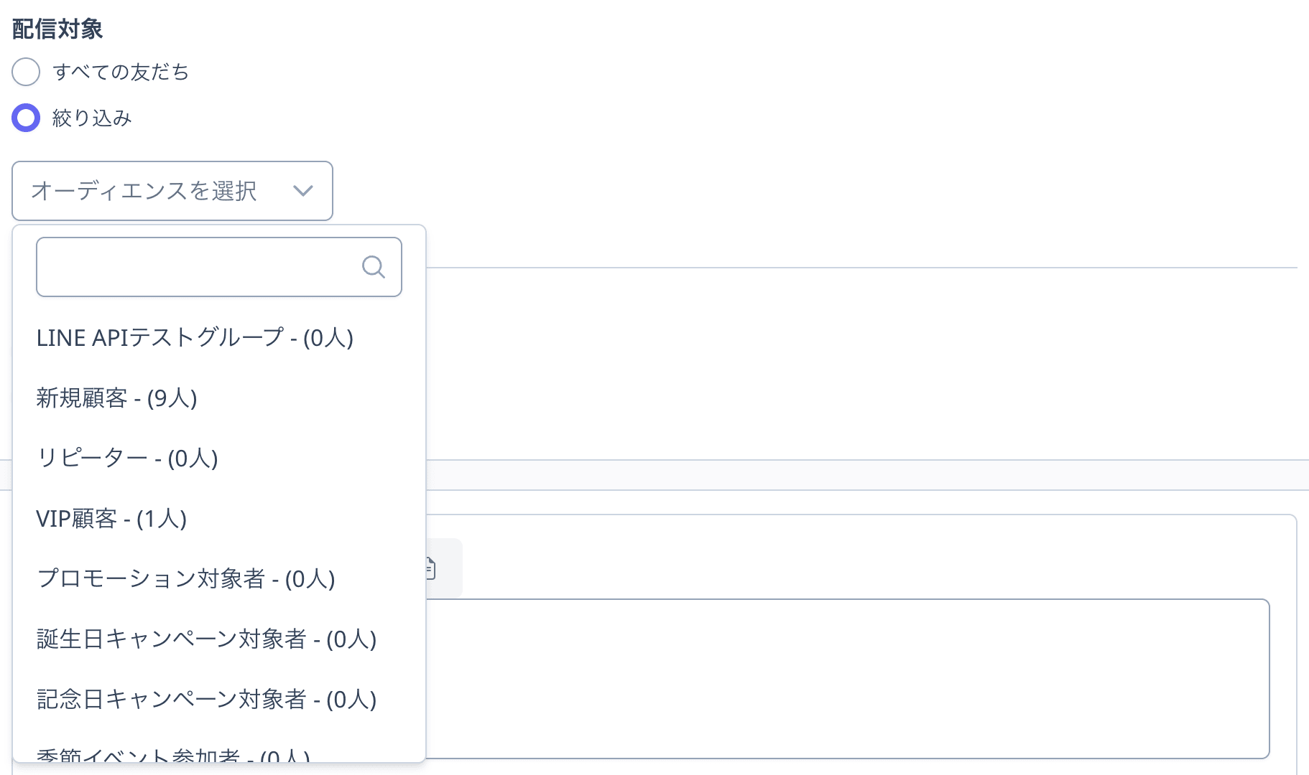Select 誕生日キャンペーン対象者 - (0人)
1309x775 pixels.
[219, 639]
